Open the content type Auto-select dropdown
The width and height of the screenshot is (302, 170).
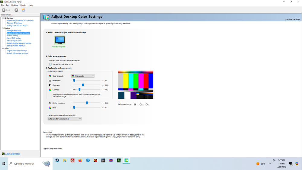[65, 119]
